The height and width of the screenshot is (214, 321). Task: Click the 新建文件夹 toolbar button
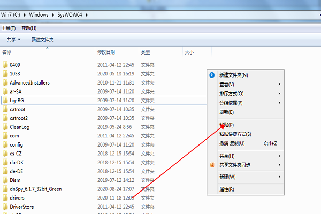42,40
